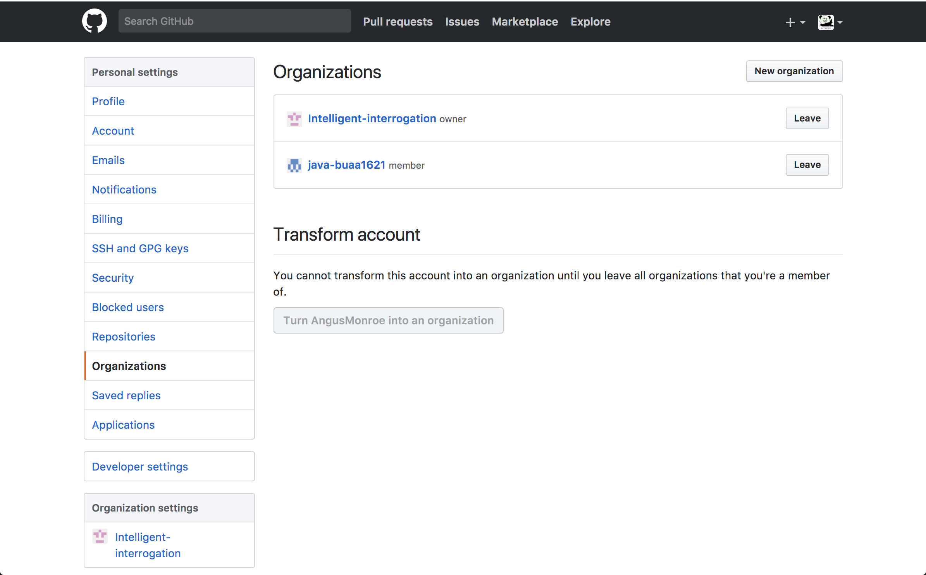Go to Pull requests
This screenshot has width=926, height=575.
(x=398, y=22)
